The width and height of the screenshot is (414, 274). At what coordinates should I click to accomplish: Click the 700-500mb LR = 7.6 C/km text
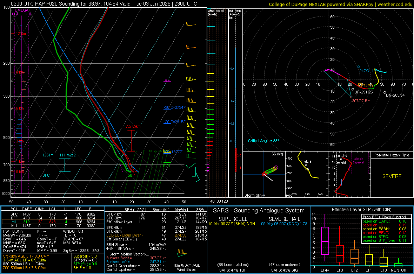point(25,268)
